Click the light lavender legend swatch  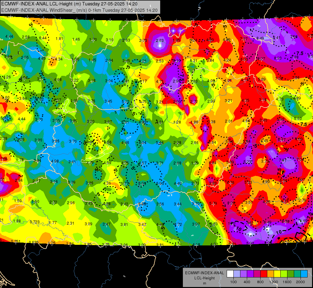[237, 274]
